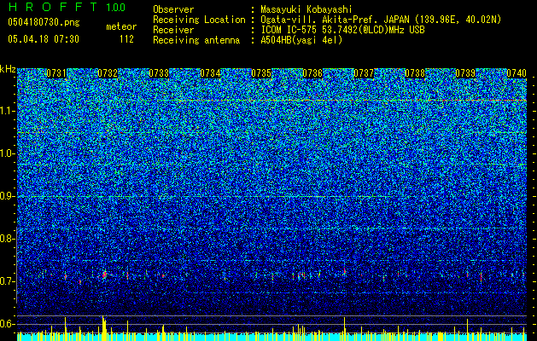Click the 0732 time marker
Image resolution: width=537 pixels, height=341 pixels.
(108, 73)
